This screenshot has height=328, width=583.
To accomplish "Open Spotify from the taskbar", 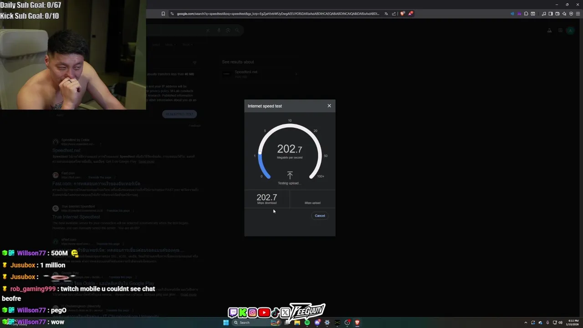I will (307, 323).
